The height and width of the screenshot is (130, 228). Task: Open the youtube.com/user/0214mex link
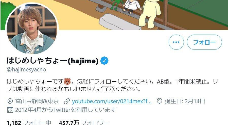[112, 101]
